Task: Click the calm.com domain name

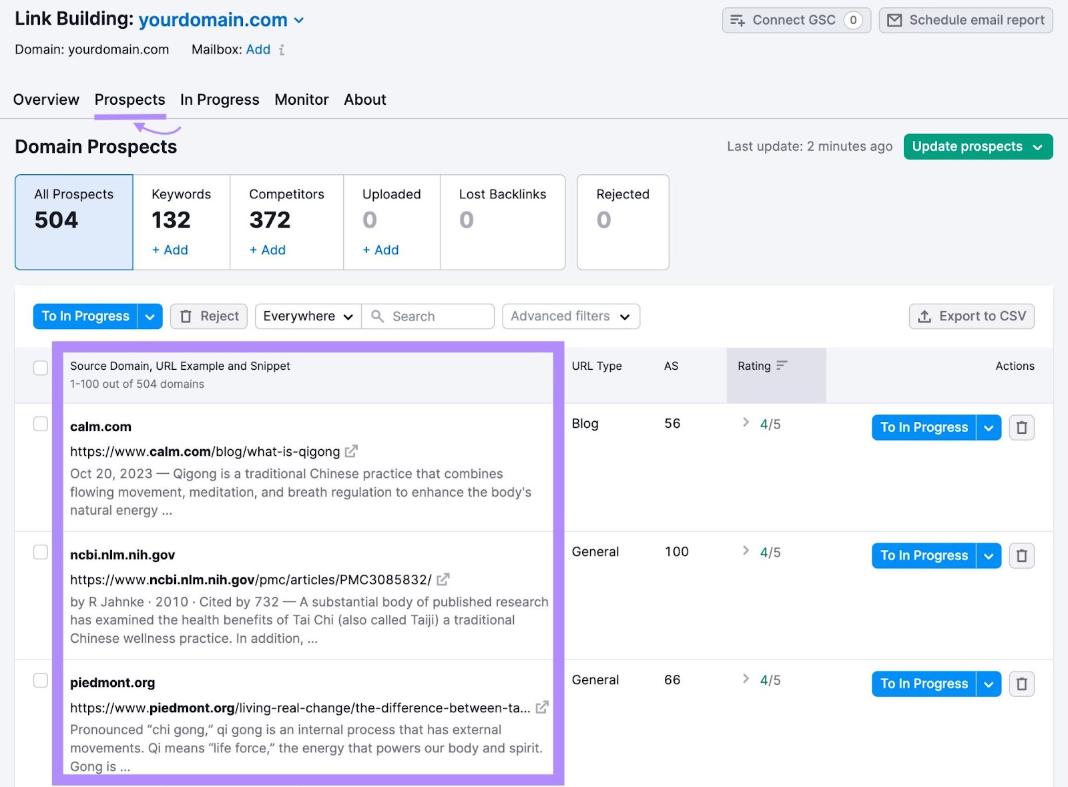Action: pos(101,427)
